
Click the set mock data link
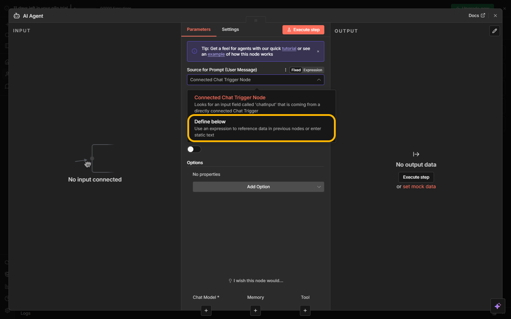pyautogui.click(x=419, y=186)
